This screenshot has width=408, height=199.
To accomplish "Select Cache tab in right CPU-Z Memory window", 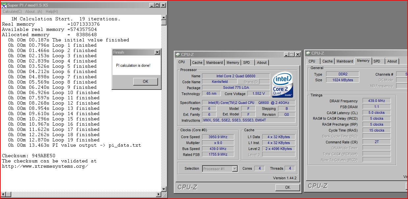I will pos(327,61).
